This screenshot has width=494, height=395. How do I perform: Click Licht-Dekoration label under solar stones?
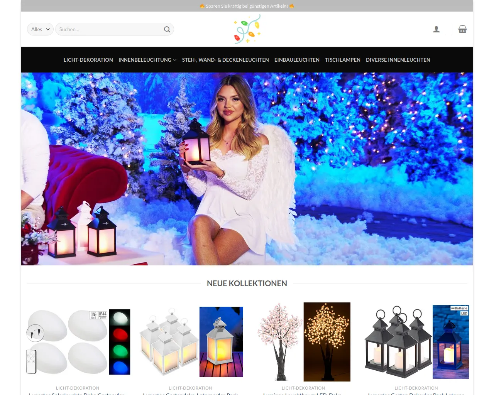click(78, 388)
